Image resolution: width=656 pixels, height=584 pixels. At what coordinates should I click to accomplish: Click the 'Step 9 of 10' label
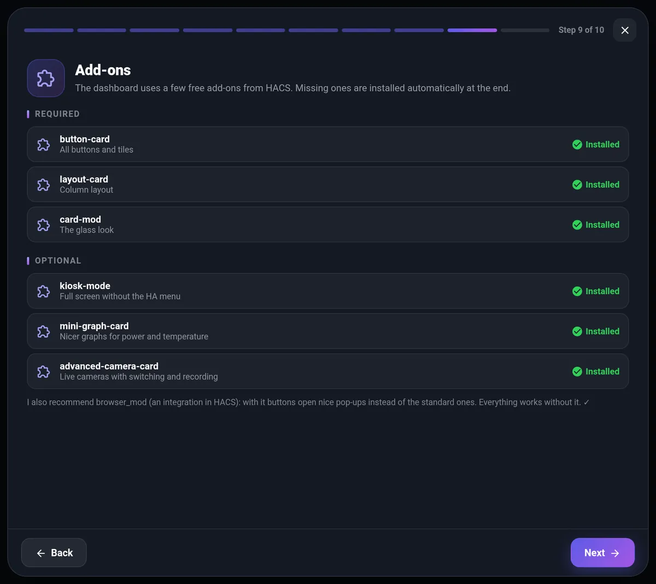click(x=581, y=30)
